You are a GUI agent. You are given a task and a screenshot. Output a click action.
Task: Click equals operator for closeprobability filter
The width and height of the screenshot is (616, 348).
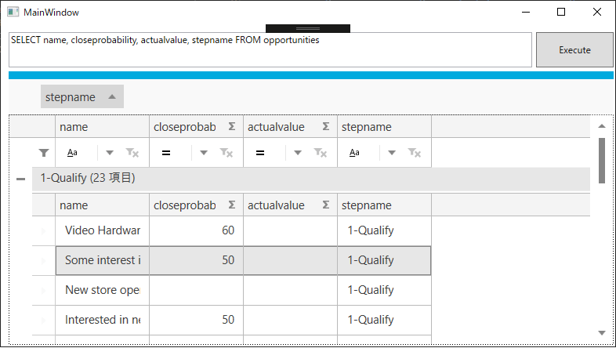166,153
